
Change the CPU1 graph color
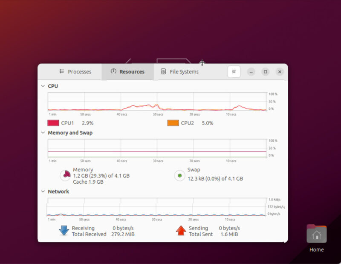(x=52, y=123)
